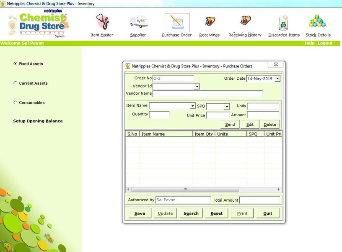Close the Purchase Orders dialog

[x=276, y=65]
